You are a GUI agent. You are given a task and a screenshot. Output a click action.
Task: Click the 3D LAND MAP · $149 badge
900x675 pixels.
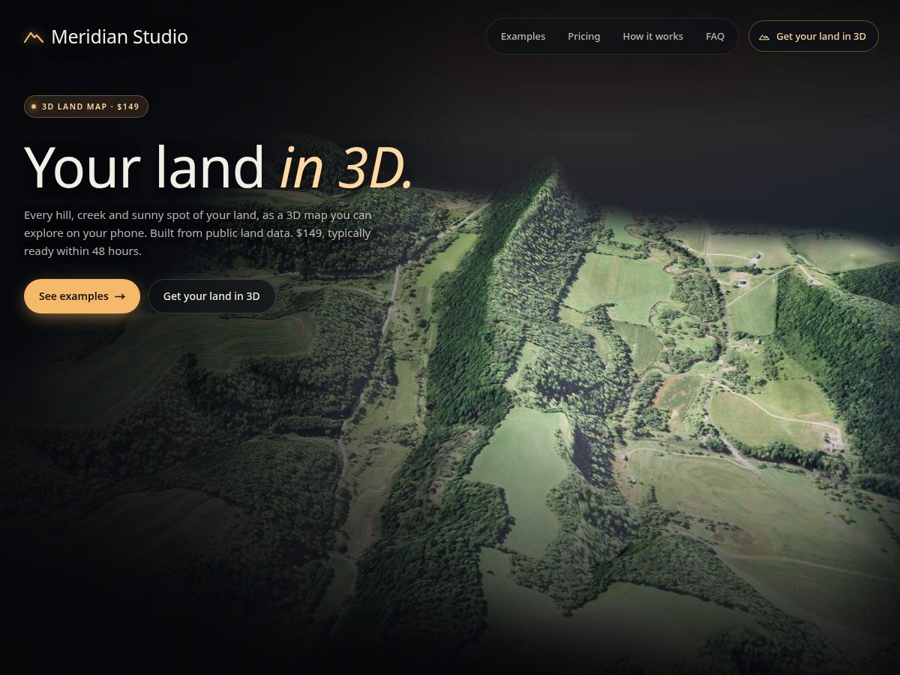tap(86, 106)
